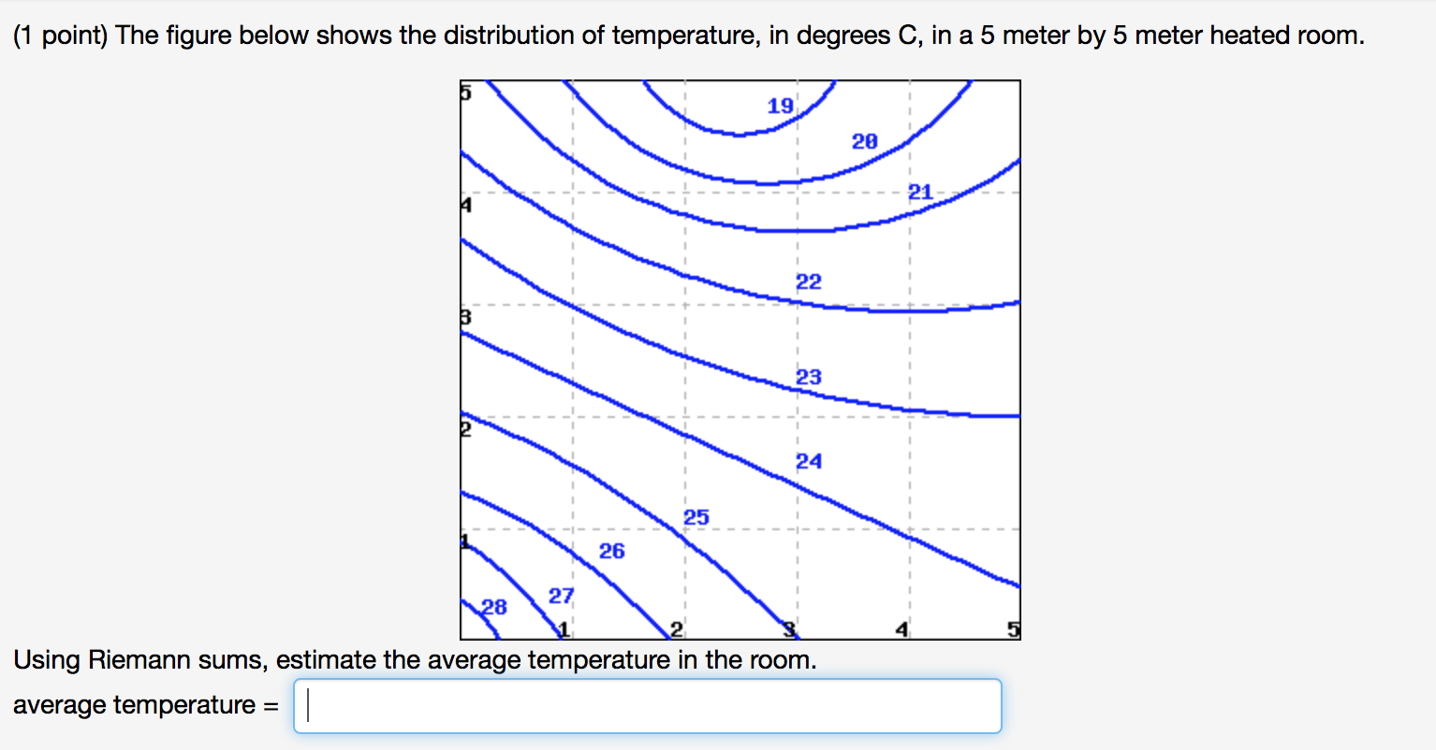The image size is (1436, 750).
Task: Select the 19-degree contour label
Action: (x=778, y=106)
